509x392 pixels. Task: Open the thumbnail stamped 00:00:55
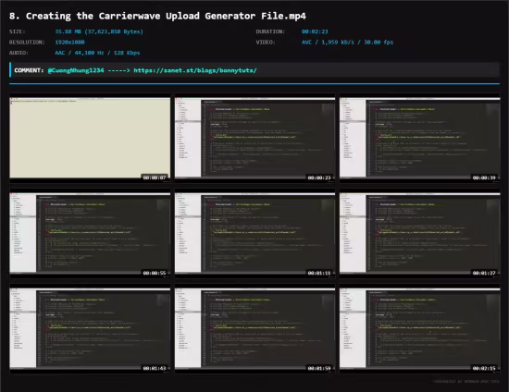point(90,234)
